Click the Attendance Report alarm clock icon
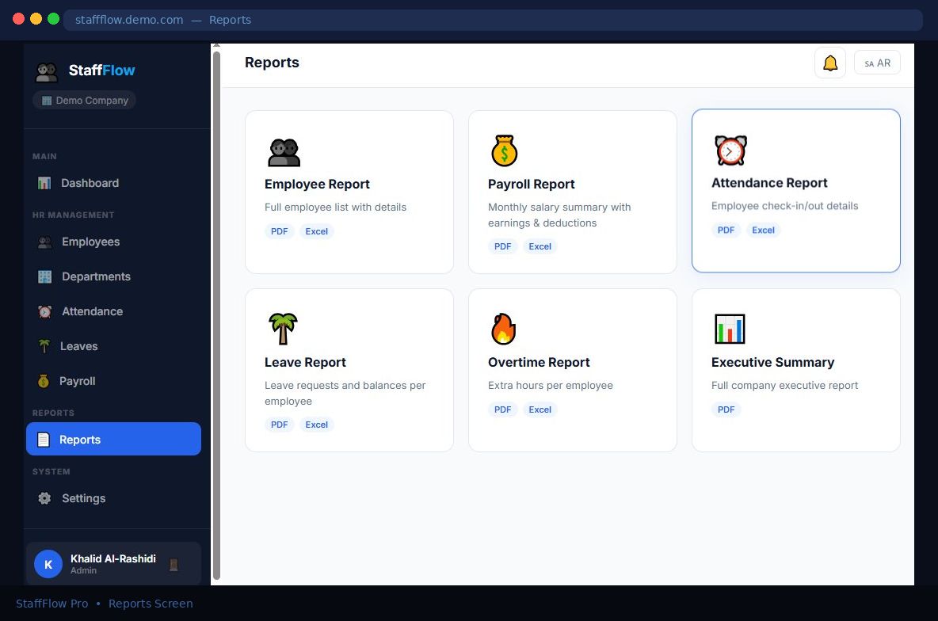This screenshot has width=938, height=621. [x=730, y=150]
